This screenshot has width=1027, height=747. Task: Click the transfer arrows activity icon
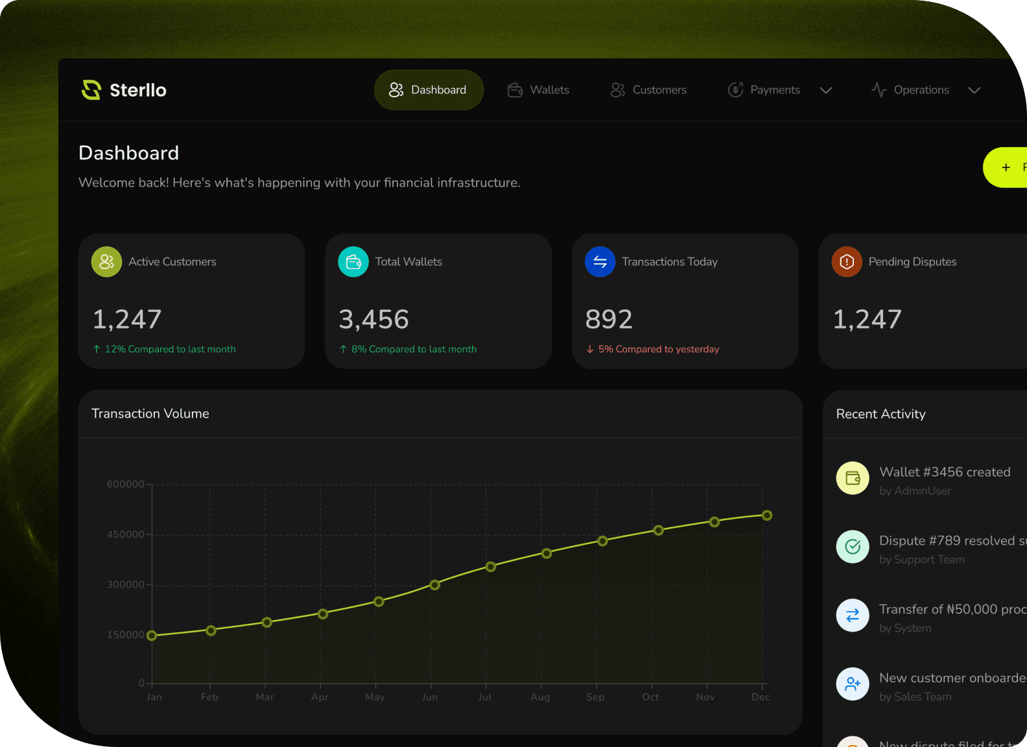(x=853, y=615)
